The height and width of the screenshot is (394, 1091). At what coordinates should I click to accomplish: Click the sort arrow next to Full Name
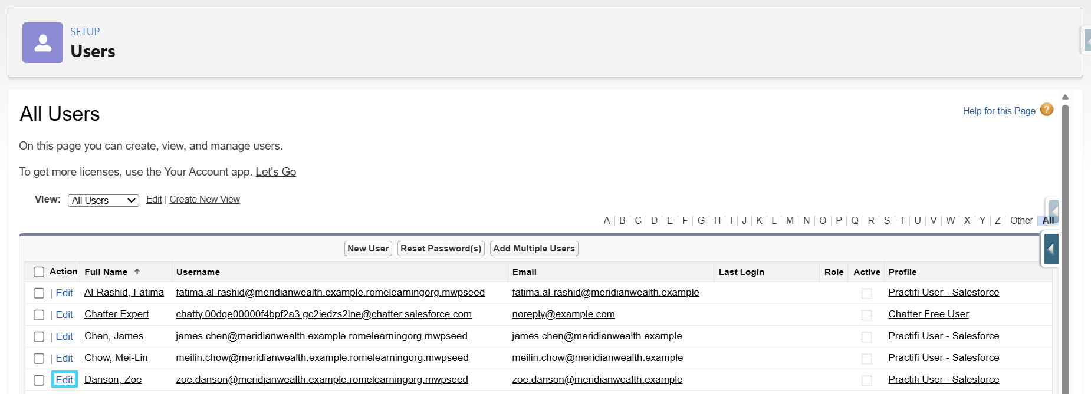137,272
